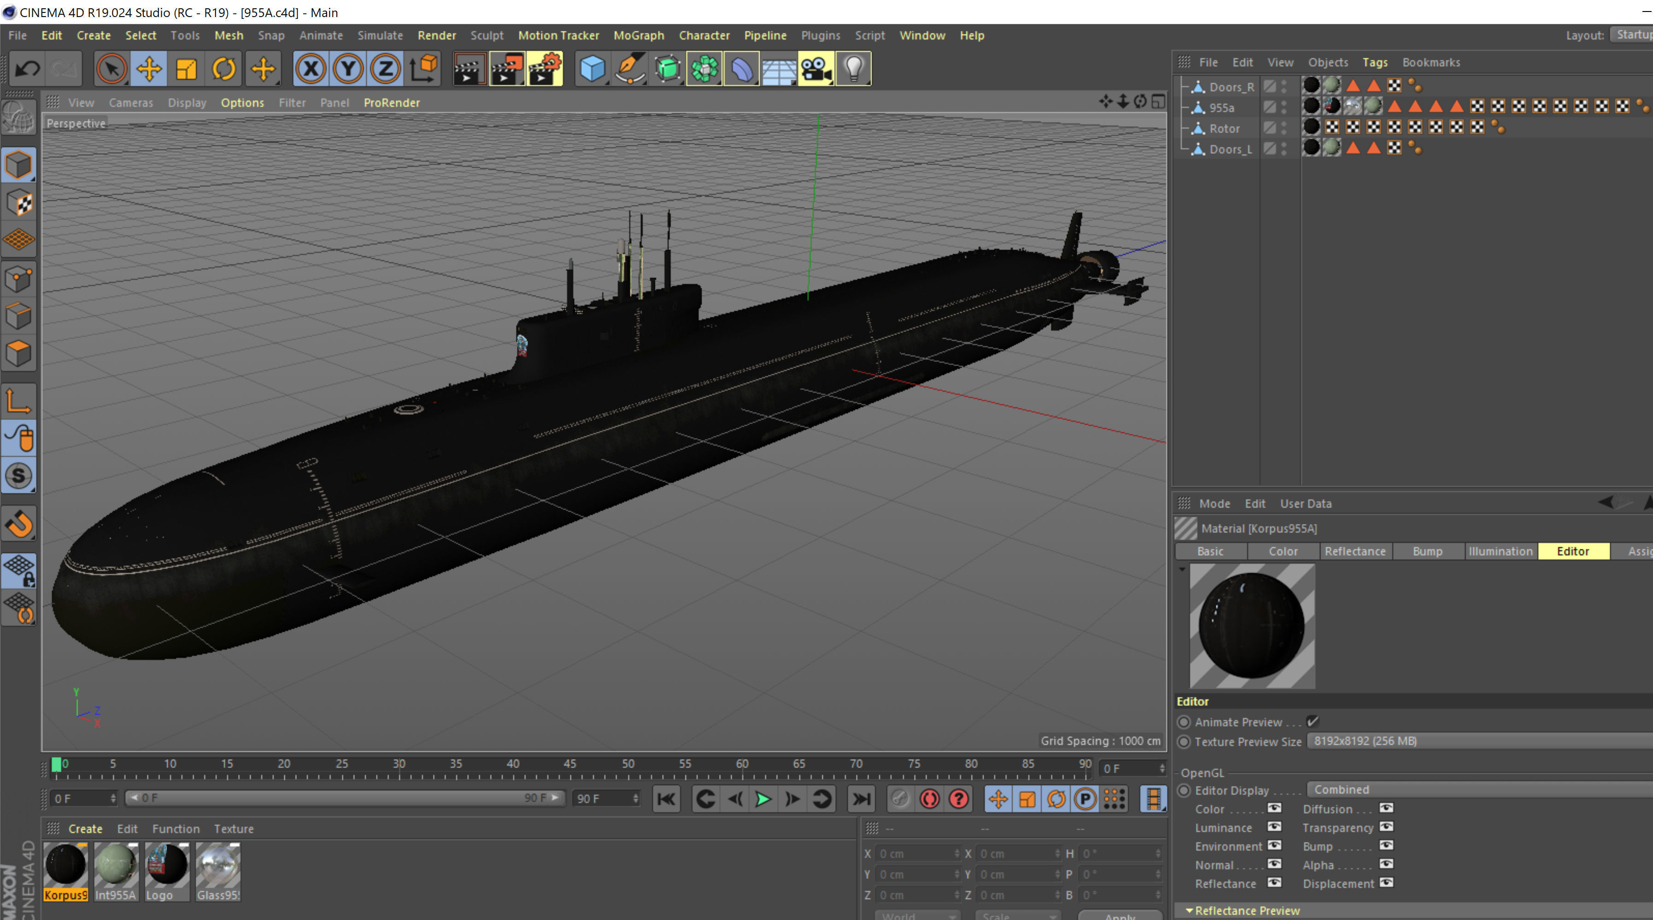Image resolution: width=1653 pixels, height=920 pixels.
Task: Open the Edit Render Settings icon
Action: 544,69
